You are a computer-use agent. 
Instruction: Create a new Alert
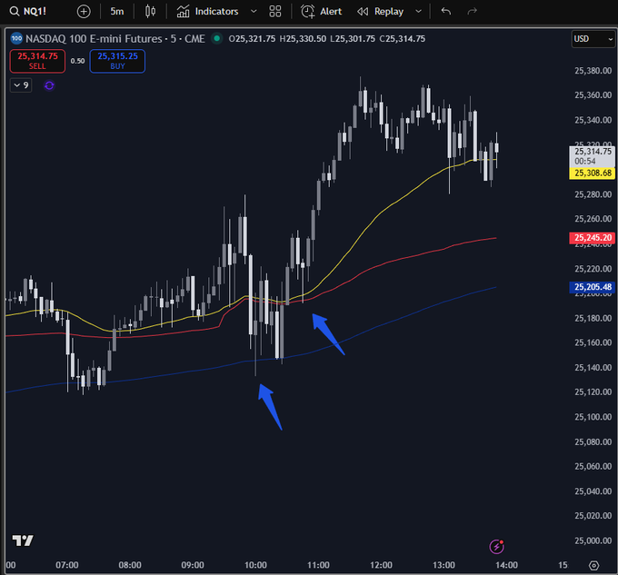321,12
